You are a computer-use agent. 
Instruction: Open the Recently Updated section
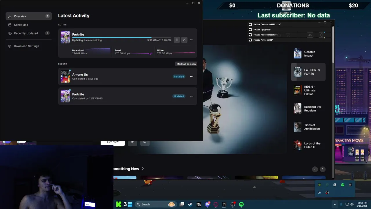29,33
